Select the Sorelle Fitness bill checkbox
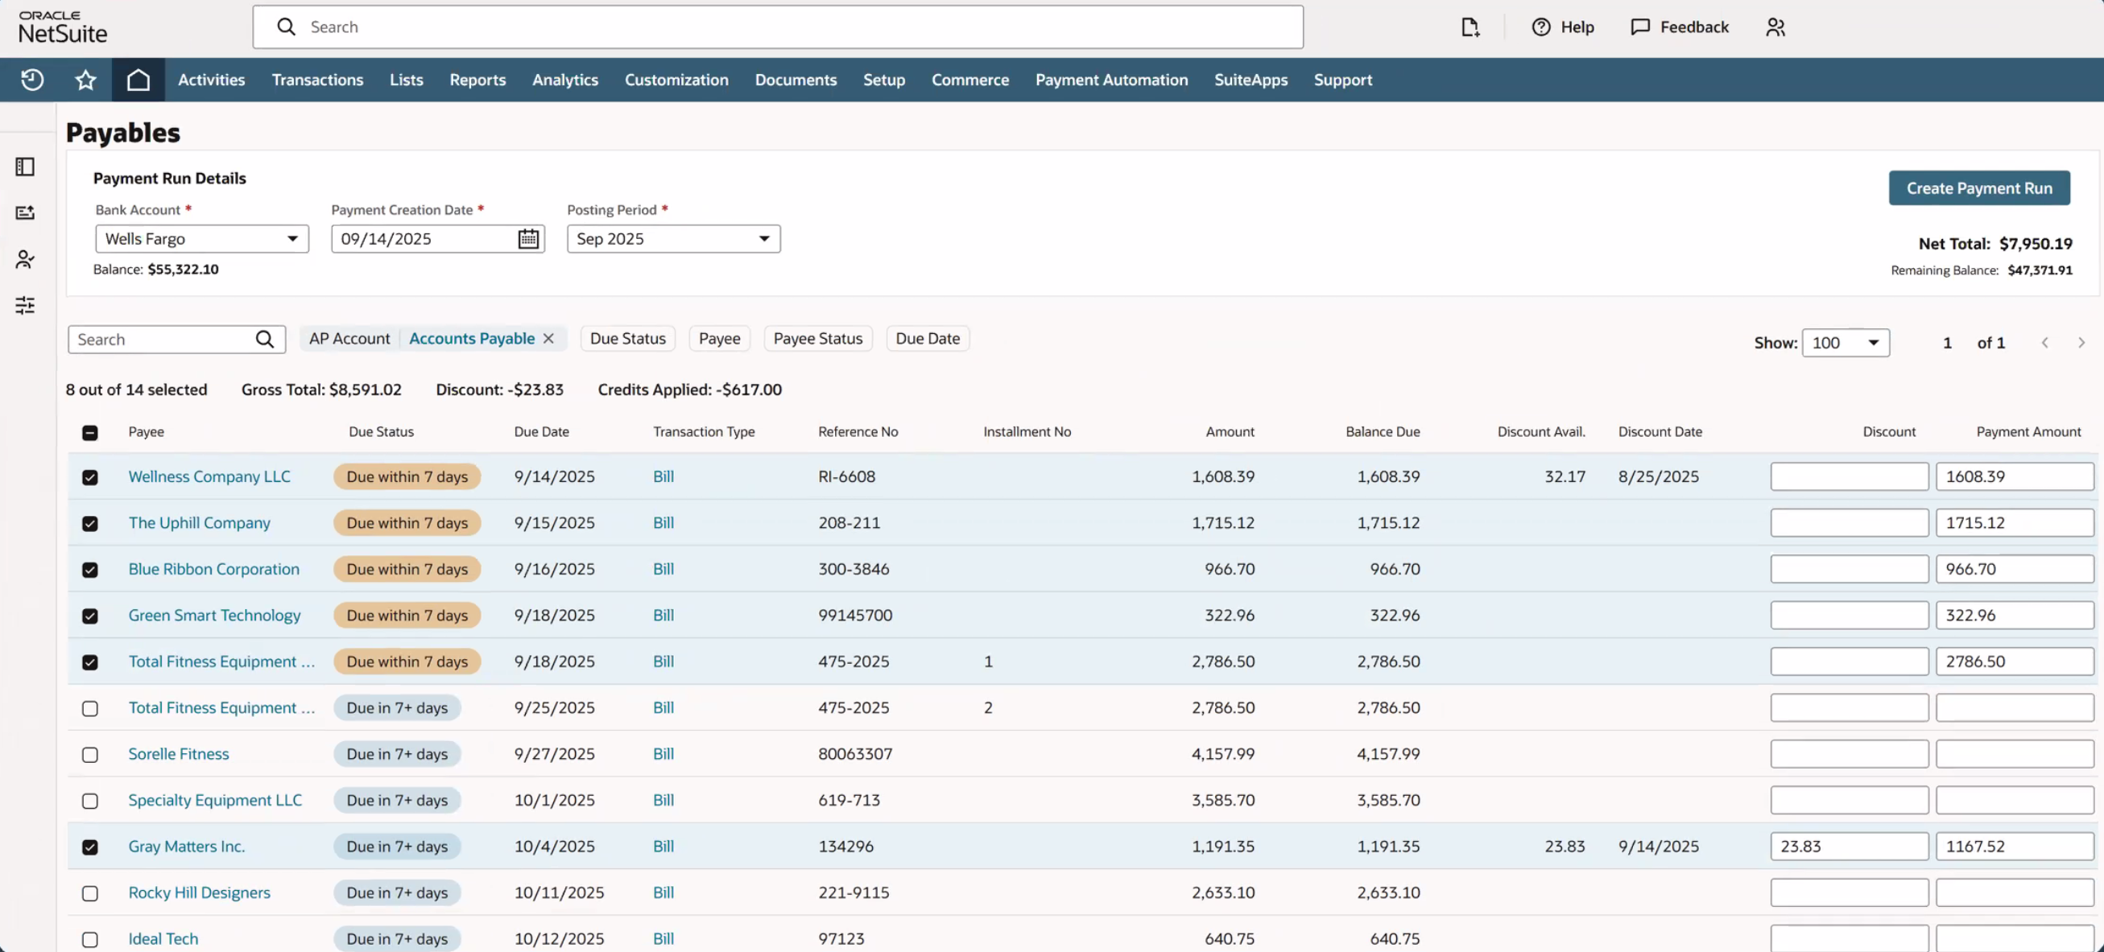The width and height of the screenshot is (2104, 952). (x=90, y=754)
